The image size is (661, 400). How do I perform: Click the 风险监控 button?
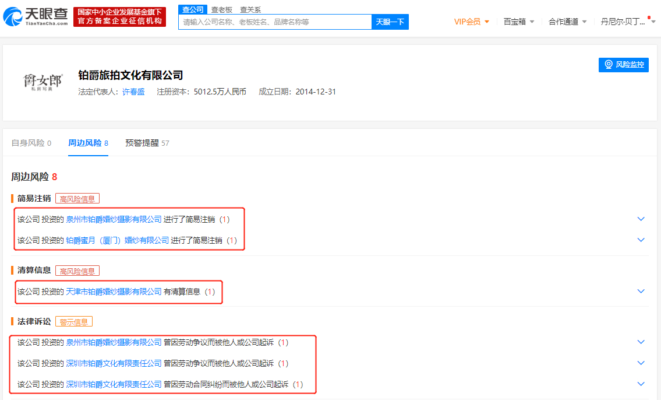pyautogui.click(x=624, y=65)
